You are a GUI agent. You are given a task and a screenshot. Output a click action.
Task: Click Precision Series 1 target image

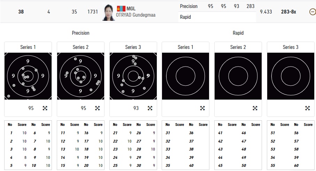pos(28,76)
